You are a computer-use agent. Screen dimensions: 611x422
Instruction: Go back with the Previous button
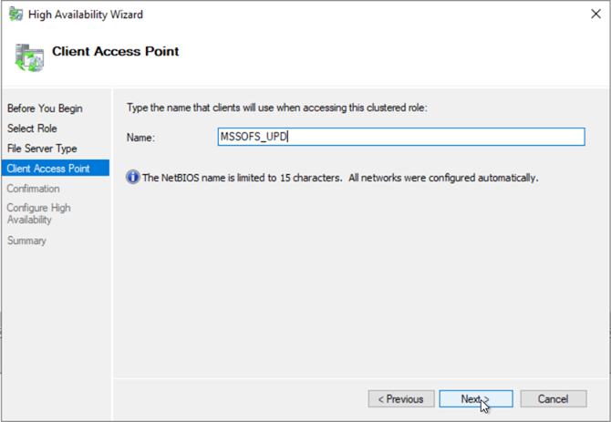click(x=400, y=399)
